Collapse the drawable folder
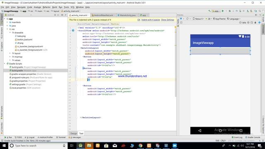Screen dimensions: 265x149 click(10, 33)
